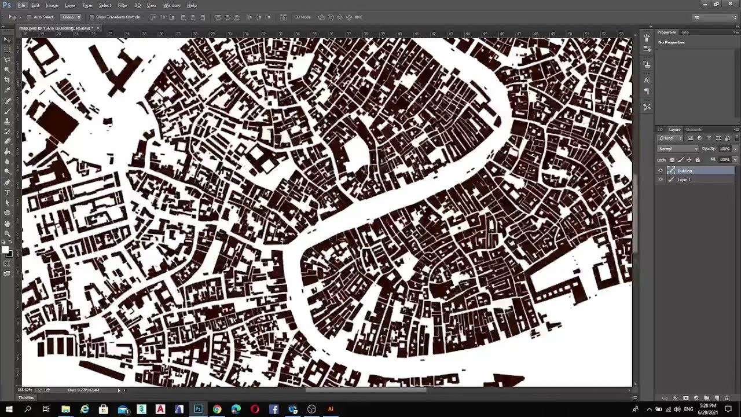Hide Layer 1 visibility eye

[661, 179]
